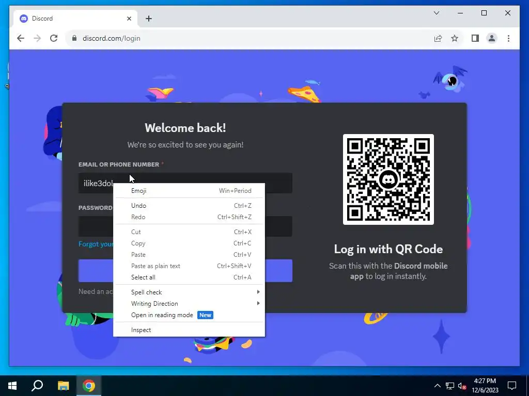Go back using the browser back arrow
Viewport: 529px width, 396px height.
pyautogui.click(x=21, y=38)
